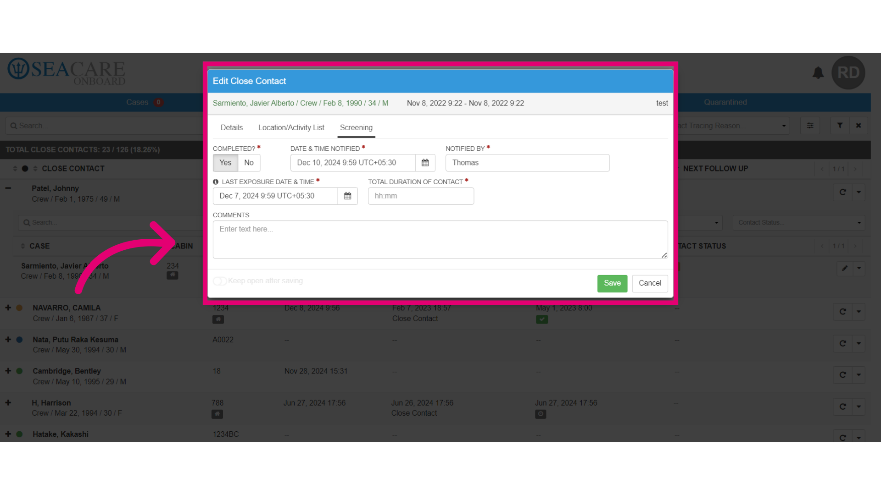Expand the H, Harrison row
This screenshot has width=881, height=495.
[8, 403]
